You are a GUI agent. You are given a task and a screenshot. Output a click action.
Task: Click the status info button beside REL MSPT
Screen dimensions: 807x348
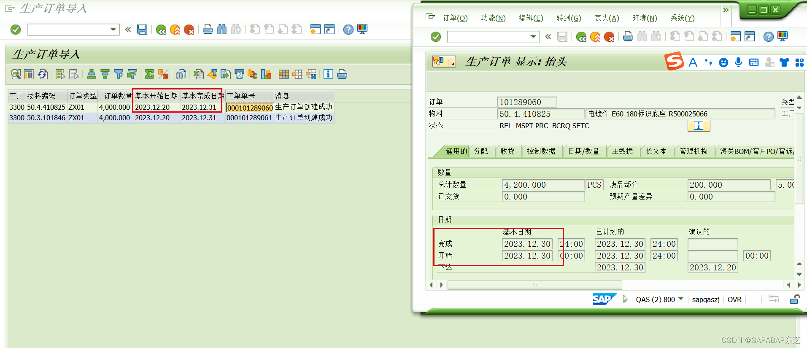(x=699, y=126)
